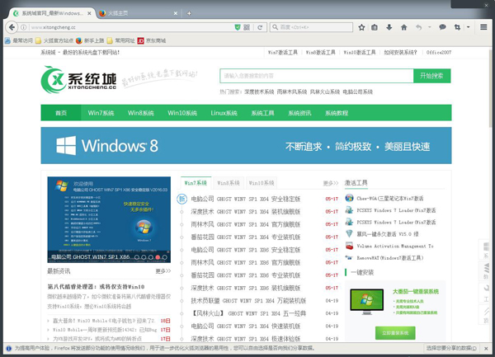Open 系统工具 in the navigation bar

point(262,113)
